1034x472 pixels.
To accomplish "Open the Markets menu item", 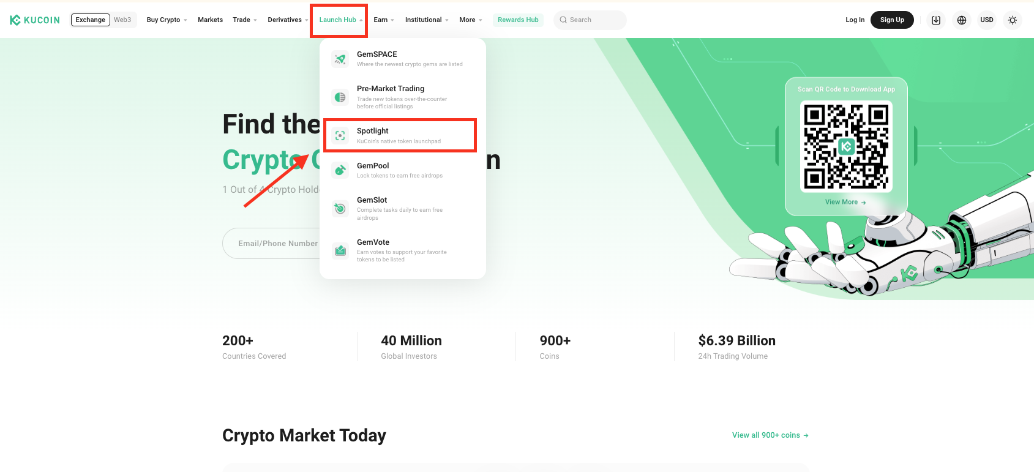I will click(210, 20).
